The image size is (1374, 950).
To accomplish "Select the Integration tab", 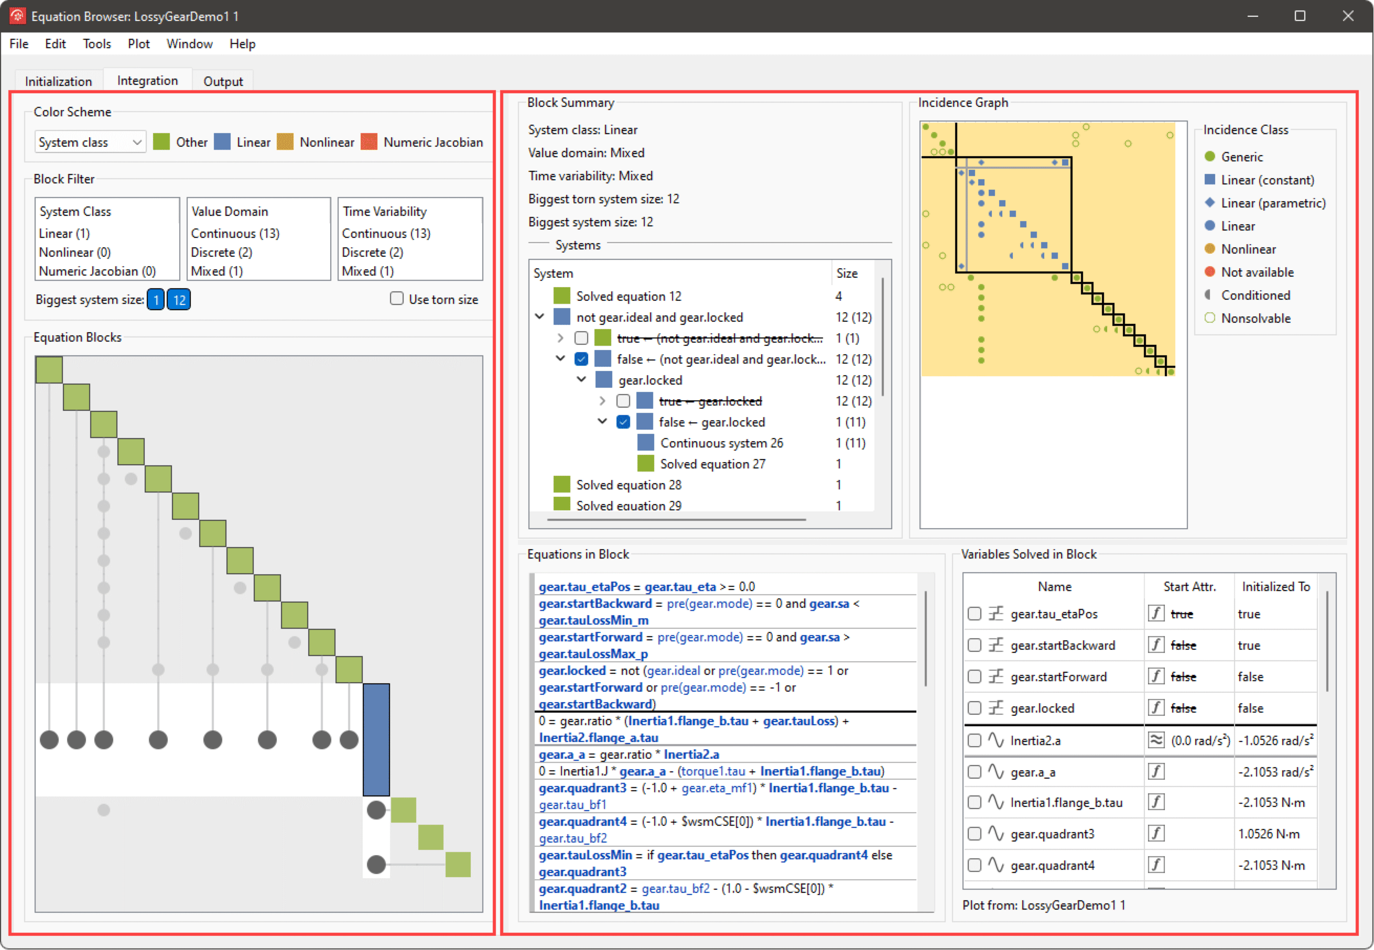I will [147, 80].
